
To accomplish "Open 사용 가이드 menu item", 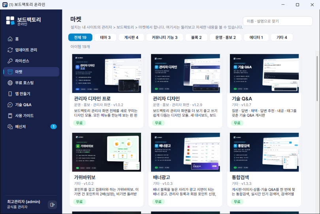I will [31, 115].
